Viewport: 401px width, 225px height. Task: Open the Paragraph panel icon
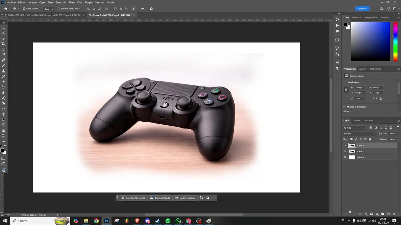pyautogui.click(x=337, y=68)
